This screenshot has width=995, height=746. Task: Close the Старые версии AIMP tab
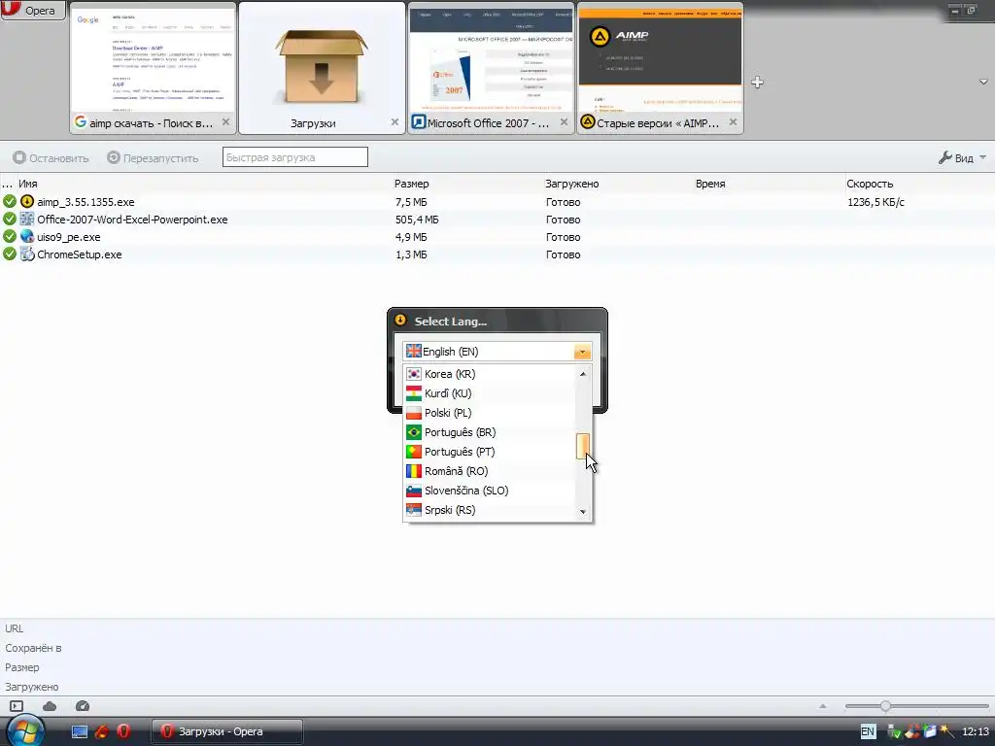(x=733, y=121)
